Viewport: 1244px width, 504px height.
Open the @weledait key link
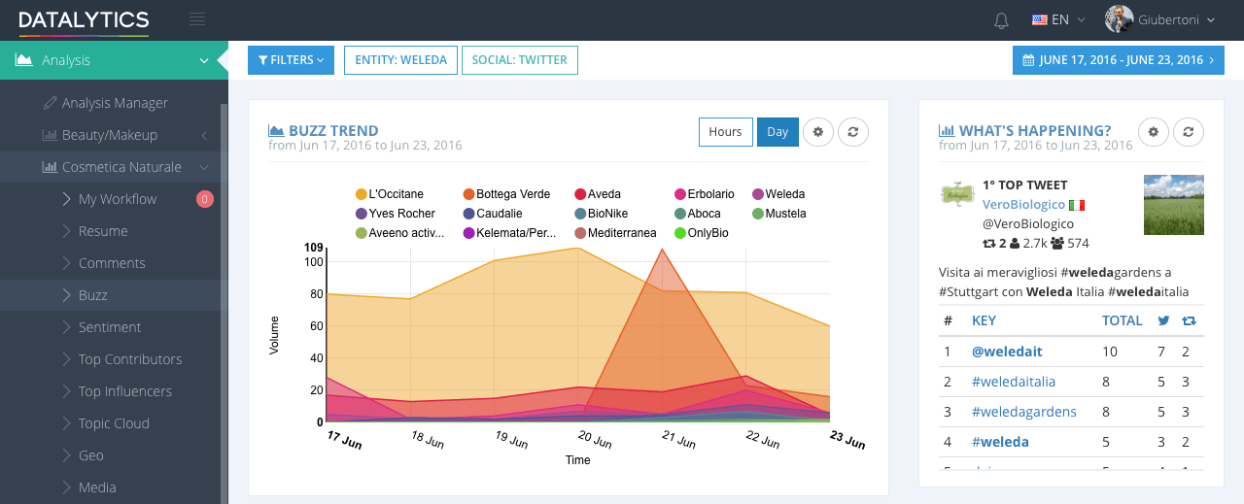coord(1009,352)
